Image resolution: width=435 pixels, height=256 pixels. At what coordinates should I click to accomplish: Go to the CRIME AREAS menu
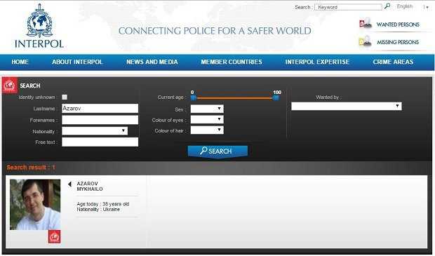point(393,62)
